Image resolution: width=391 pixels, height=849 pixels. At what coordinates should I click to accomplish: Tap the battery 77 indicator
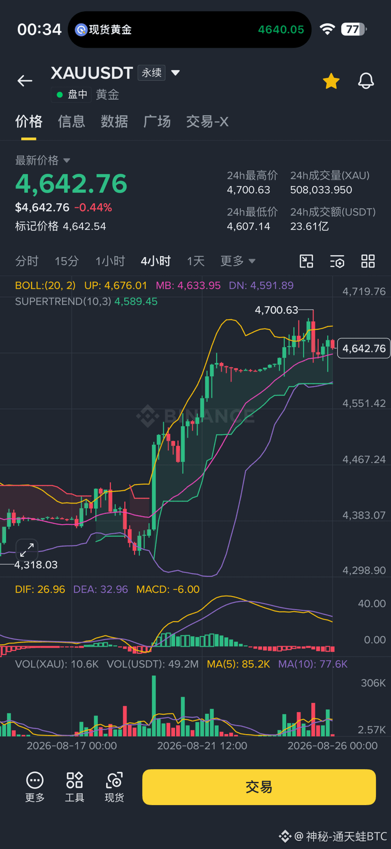(x=354, y=29)
